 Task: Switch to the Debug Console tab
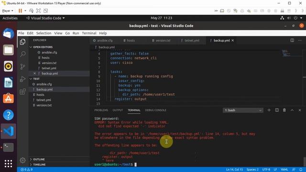click(155, 110)
